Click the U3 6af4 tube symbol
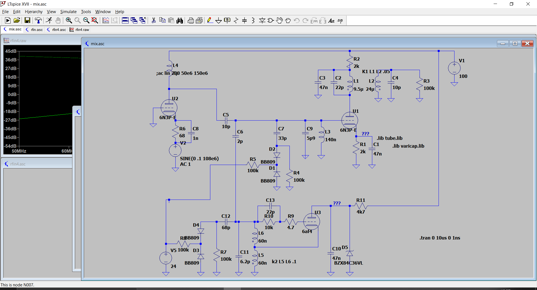This screenshot has width=537, height=290. coord(312,222)
